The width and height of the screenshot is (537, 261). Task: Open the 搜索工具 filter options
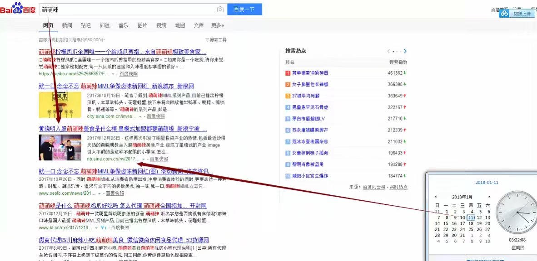pos(216,40)
